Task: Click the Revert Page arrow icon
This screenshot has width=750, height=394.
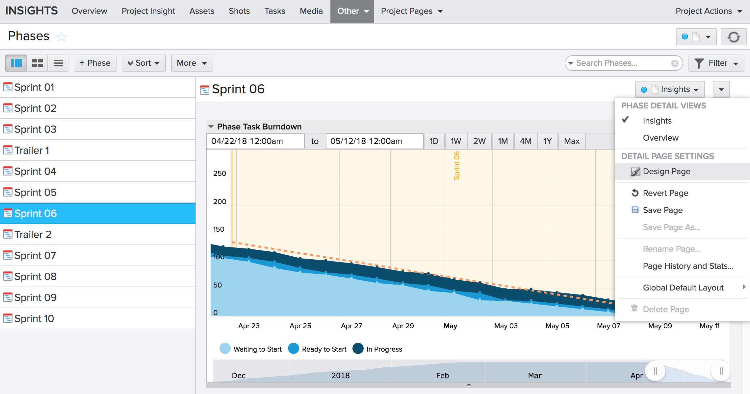Action: (x=635, y=193)
